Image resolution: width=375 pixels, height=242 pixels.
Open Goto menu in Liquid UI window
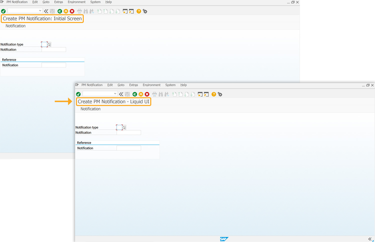point(121,85)
